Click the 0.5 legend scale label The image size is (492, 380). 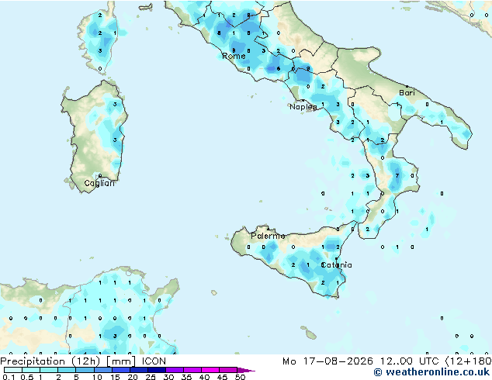coord(26,377)
